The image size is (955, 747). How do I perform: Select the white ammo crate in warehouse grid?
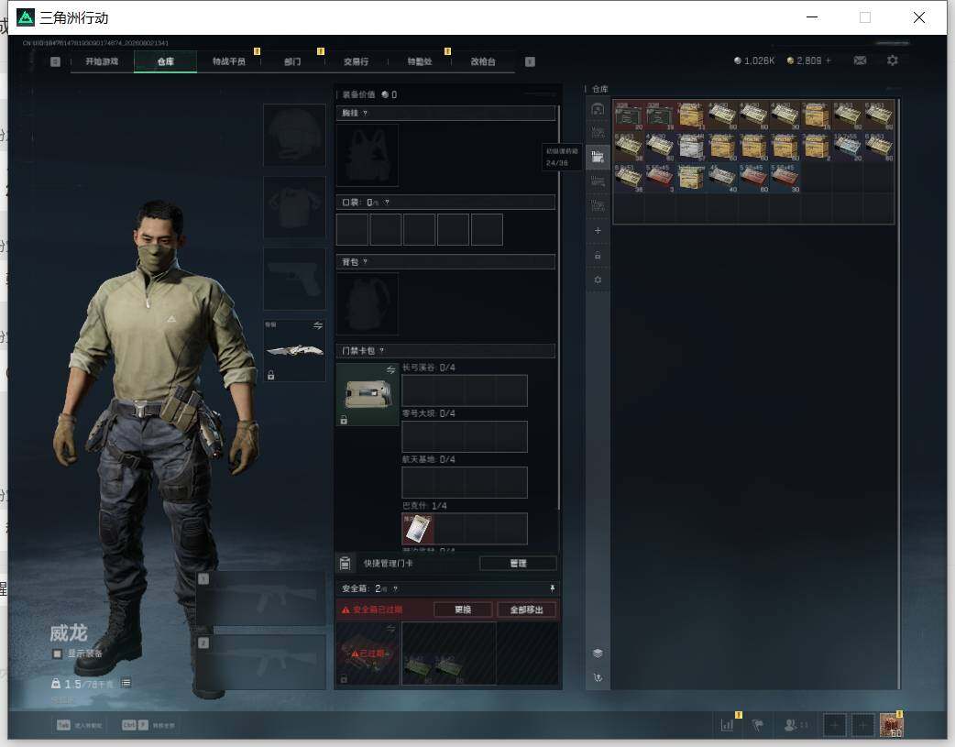tap(691, 147)
